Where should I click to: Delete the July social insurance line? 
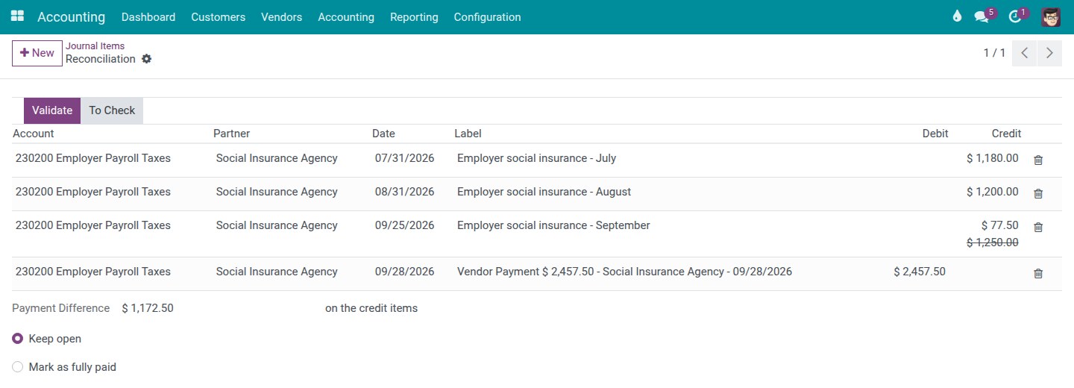tap(1038, 160)
